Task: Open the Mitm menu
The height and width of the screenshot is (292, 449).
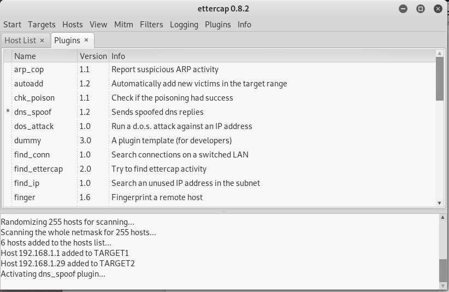Action: (x=123, y=25)
